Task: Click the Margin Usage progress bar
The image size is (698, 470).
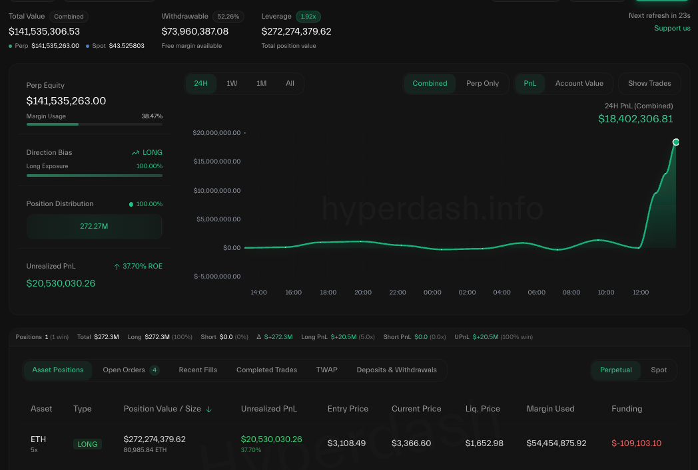Action: 94,124
